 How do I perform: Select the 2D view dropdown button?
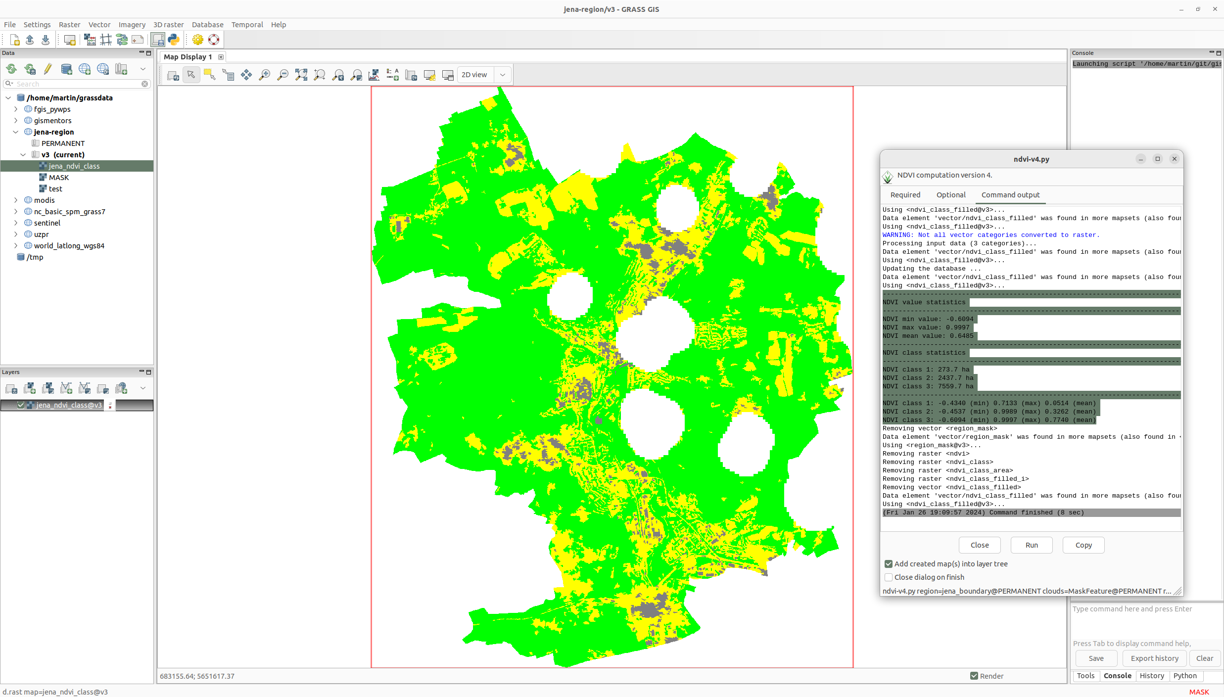pos(503,74)
